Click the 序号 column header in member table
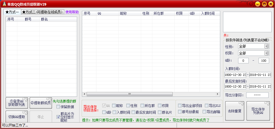Image resolution: width=275 pixels, height=129 pixels. (89, 13)
